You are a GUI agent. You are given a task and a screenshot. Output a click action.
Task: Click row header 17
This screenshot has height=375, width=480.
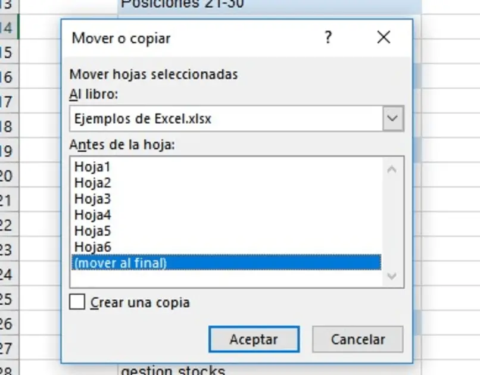point(7,102)
